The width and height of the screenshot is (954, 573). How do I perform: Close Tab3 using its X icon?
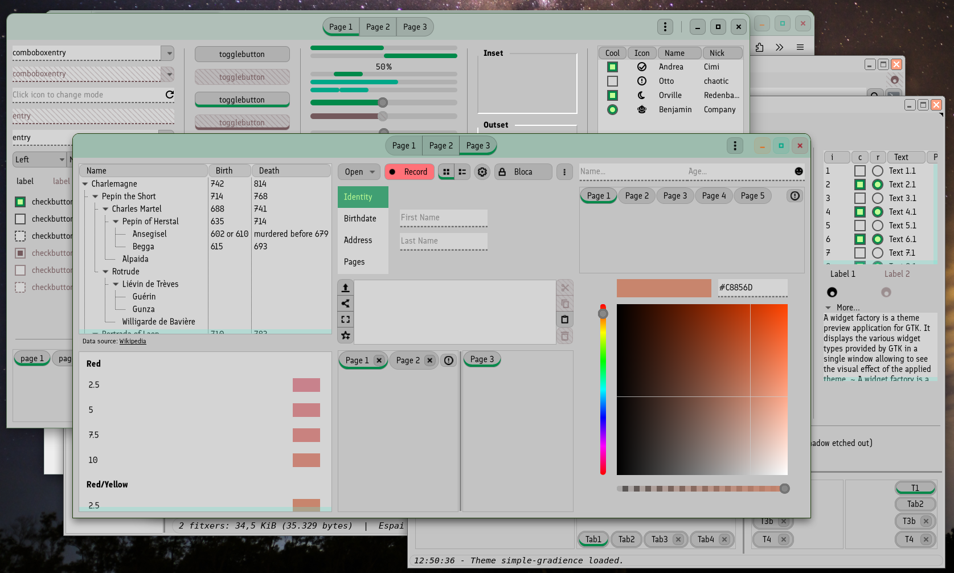[678, 539]
